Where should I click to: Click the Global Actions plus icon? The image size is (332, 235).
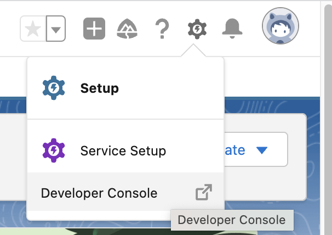tap(94, 29)
